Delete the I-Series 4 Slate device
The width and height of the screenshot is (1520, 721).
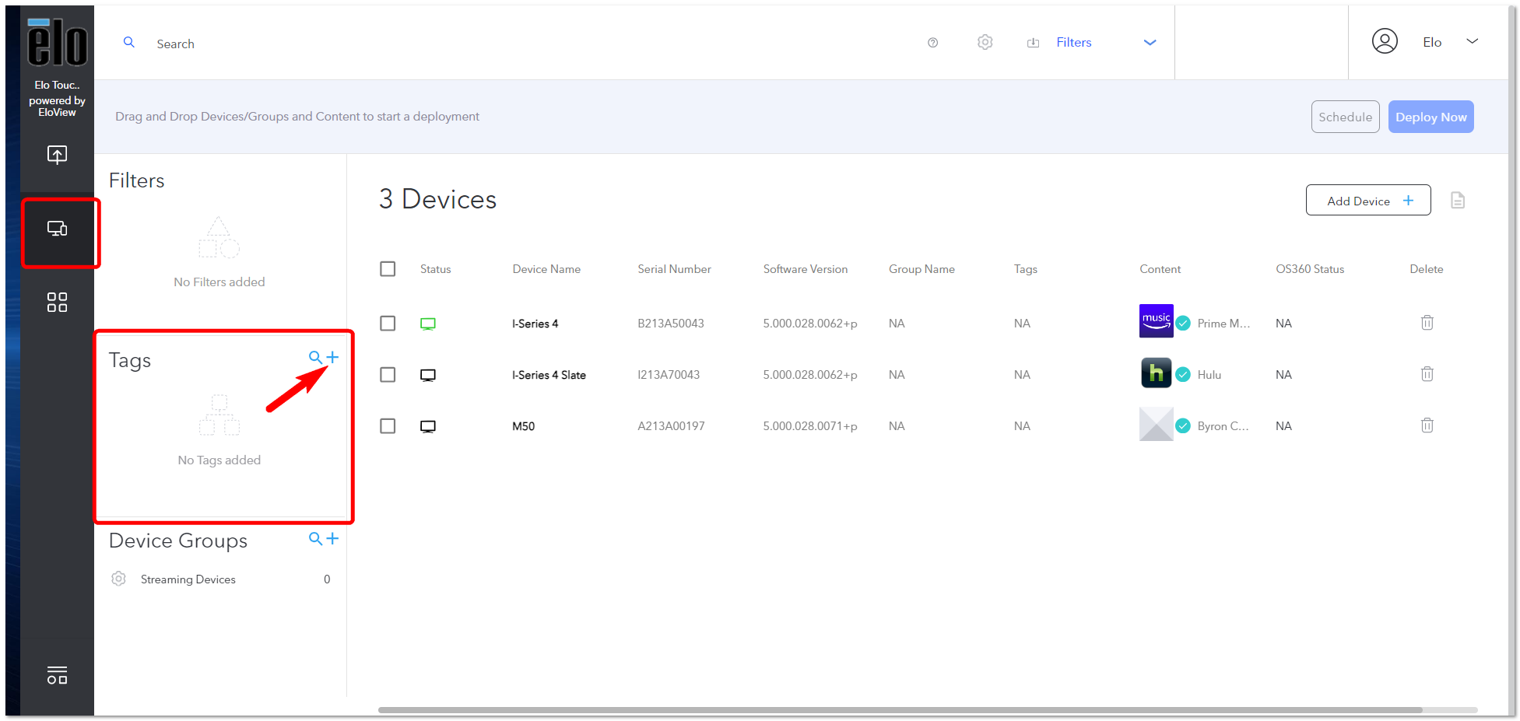point(1427,374)
